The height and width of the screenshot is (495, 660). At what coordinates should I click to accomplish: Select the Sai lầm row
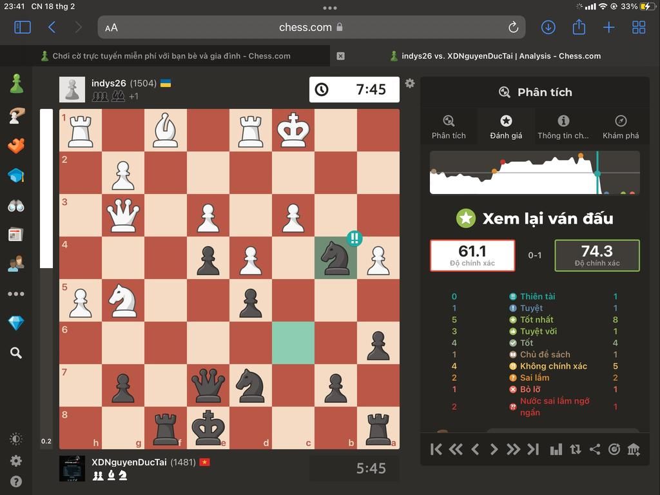(x=534, y=378)
